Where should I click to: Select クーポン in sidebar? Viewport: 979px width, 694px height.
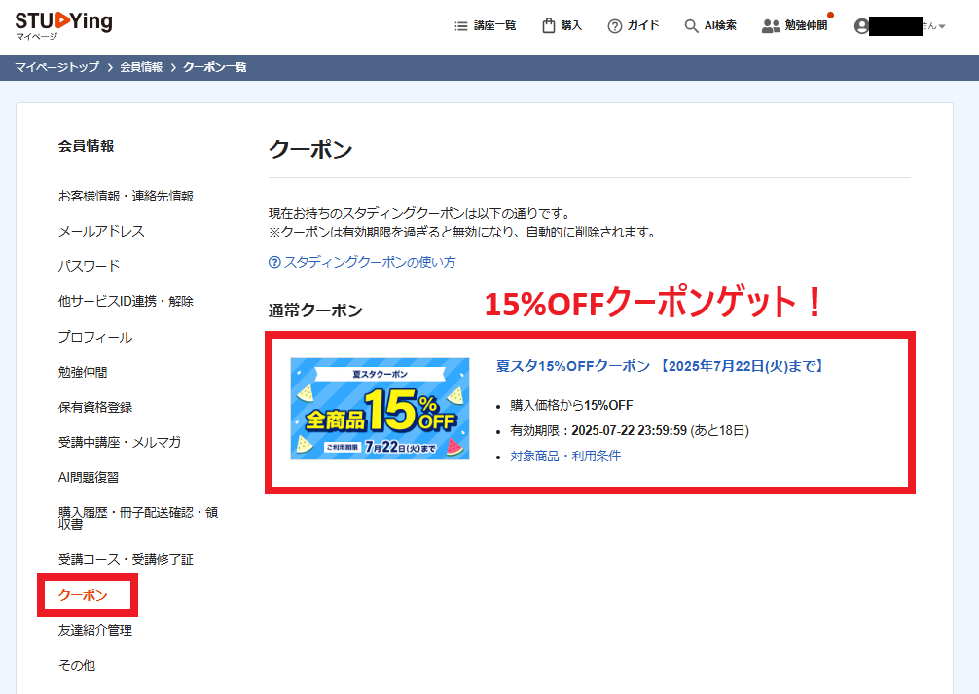pos(83,595)
